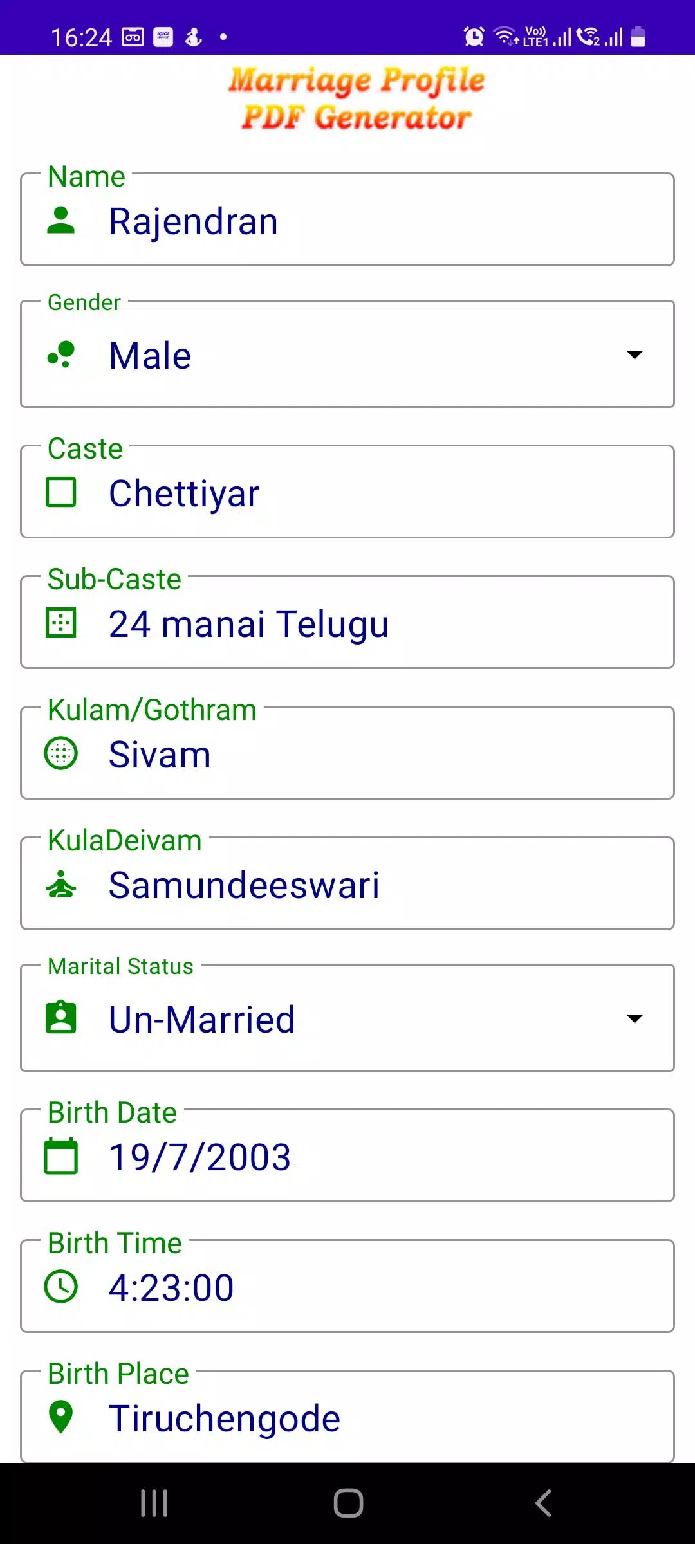Tap the ID badge Marital Status icon

[61, 1018]
